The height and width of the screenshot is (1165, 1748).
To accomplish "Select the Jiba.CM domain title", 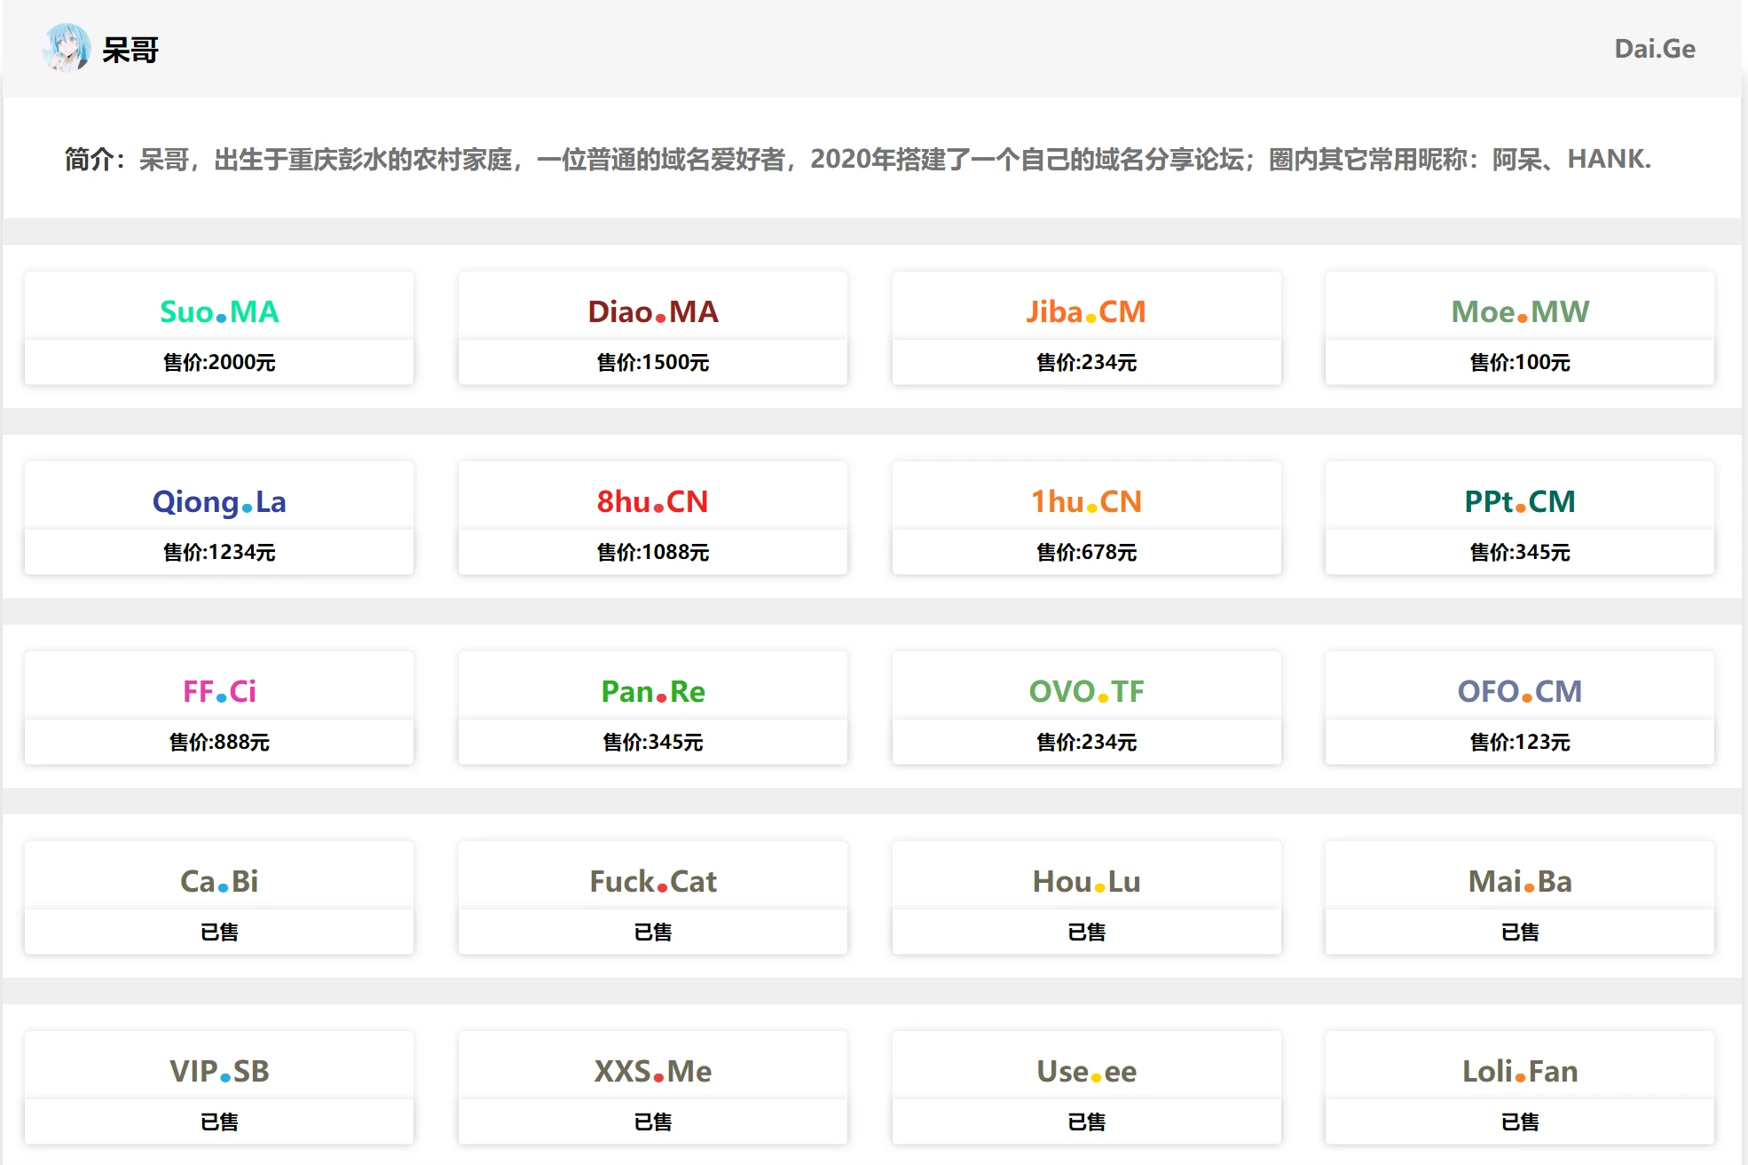I will pyautogui.click(x=1086, y=311).
